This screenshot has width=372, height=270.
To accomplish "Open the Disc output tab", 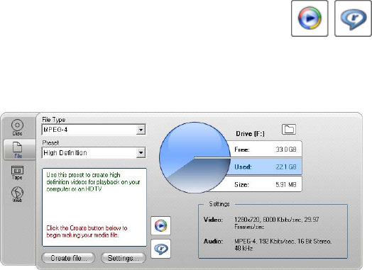I will click(x=17, y=128).
